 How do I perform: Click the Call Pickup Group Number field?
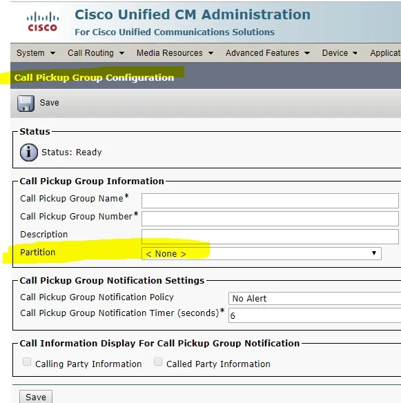(x=270, y=219)
